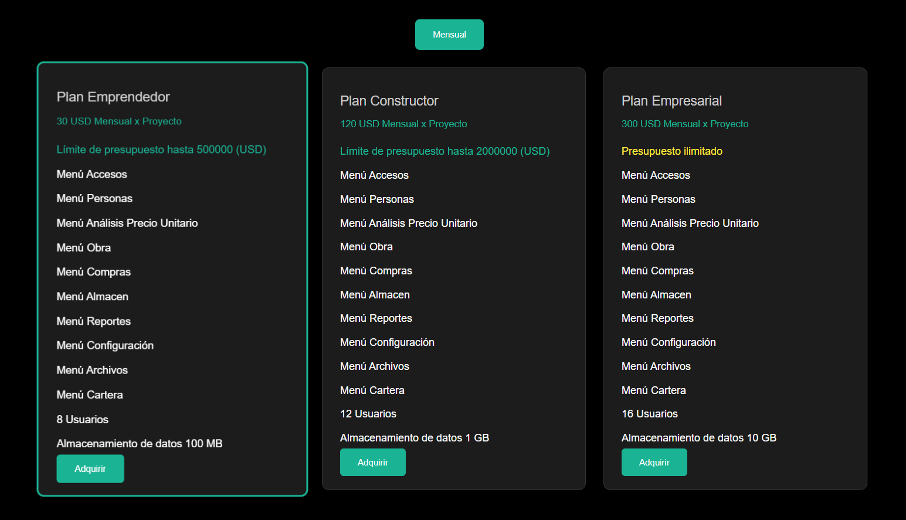Click Adquirir in Plan Constructor card

373,462
